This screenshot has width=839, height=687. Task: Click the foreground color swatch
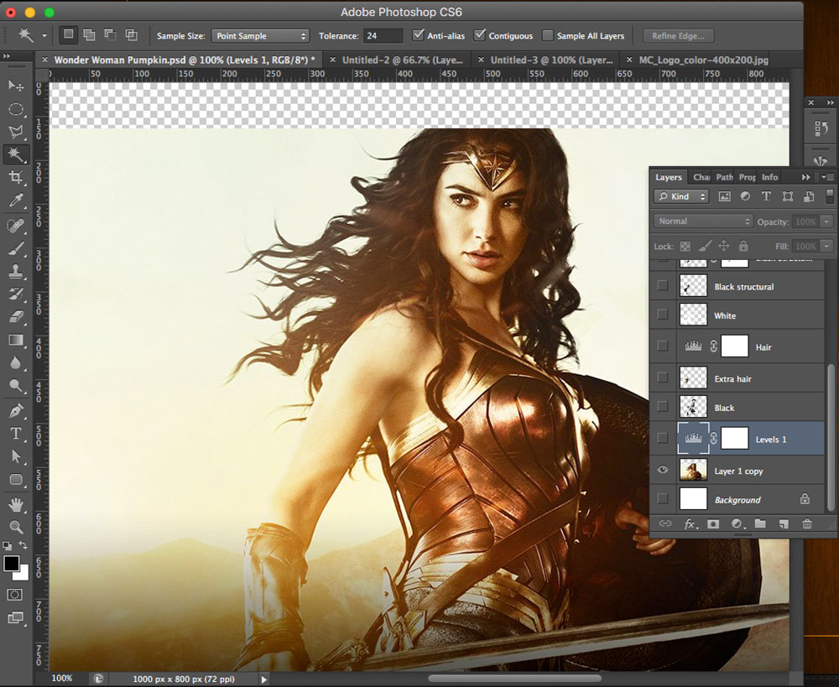click(12, 564)
